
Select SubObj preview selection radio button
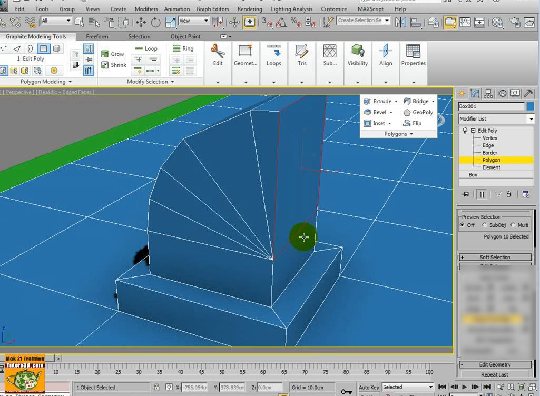485,225
